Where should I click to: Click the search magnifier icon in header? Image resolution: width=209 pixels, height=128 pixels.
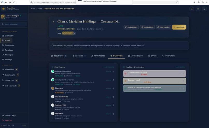[x=192, y=9]
